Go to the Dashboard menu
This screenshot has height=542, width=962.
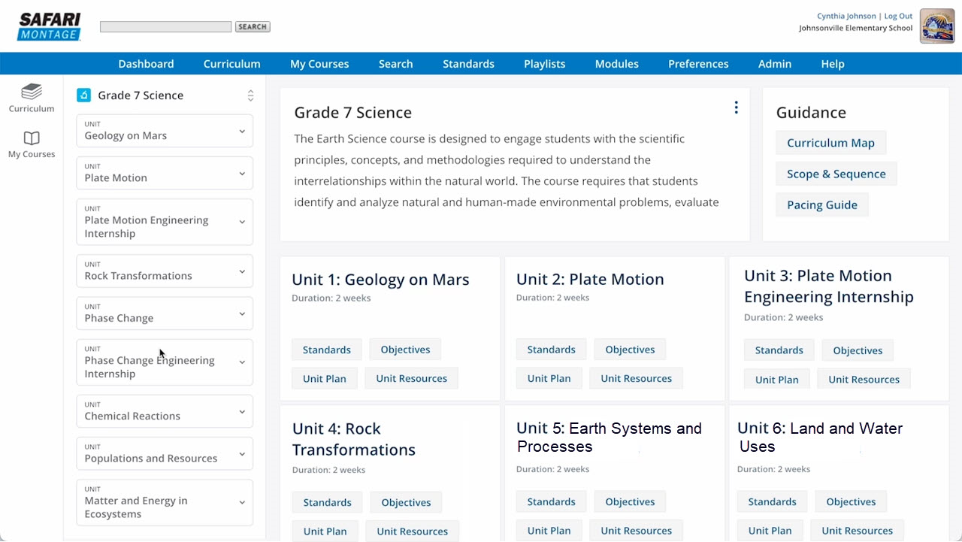click(x=146, y=64)
